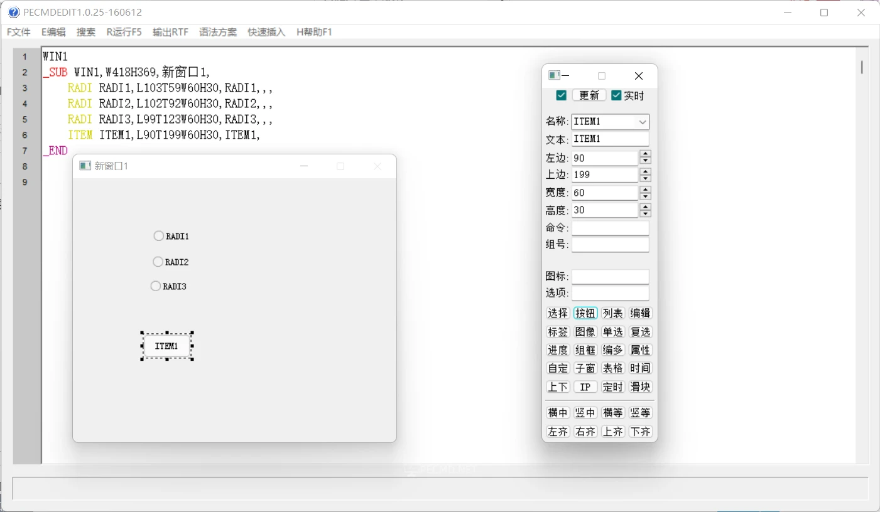Open the 快速插入 menu
The width and height of the screenshot is (880, 512).
(266, 32)
